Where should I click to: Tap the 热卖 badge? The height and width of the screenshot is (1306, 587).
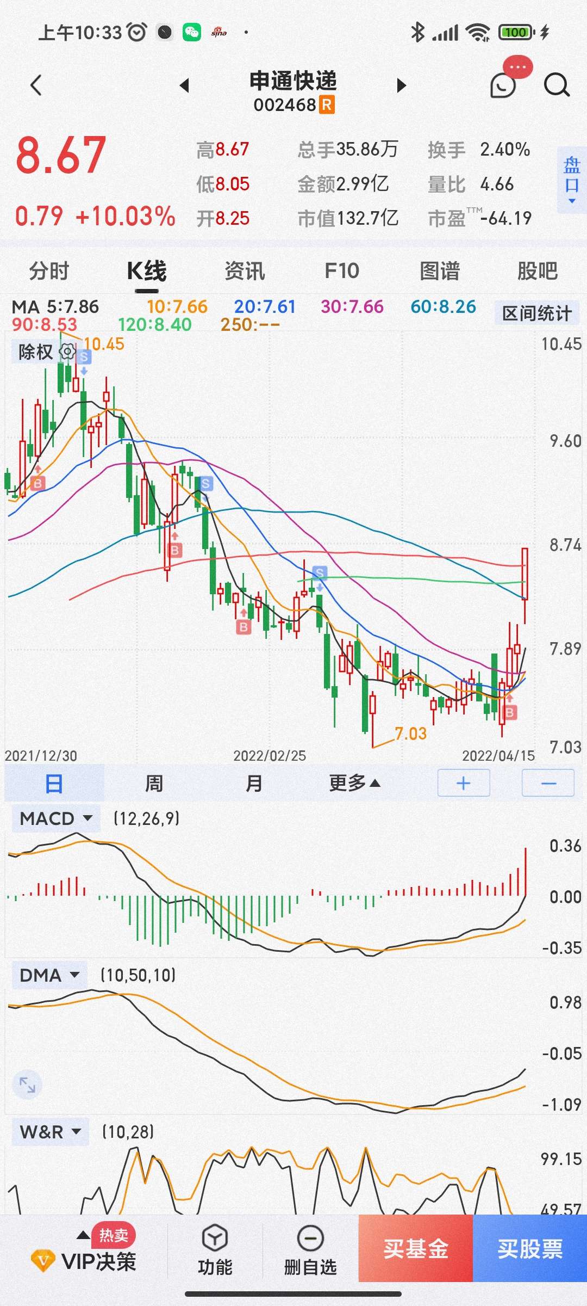tap(114, 1235)
